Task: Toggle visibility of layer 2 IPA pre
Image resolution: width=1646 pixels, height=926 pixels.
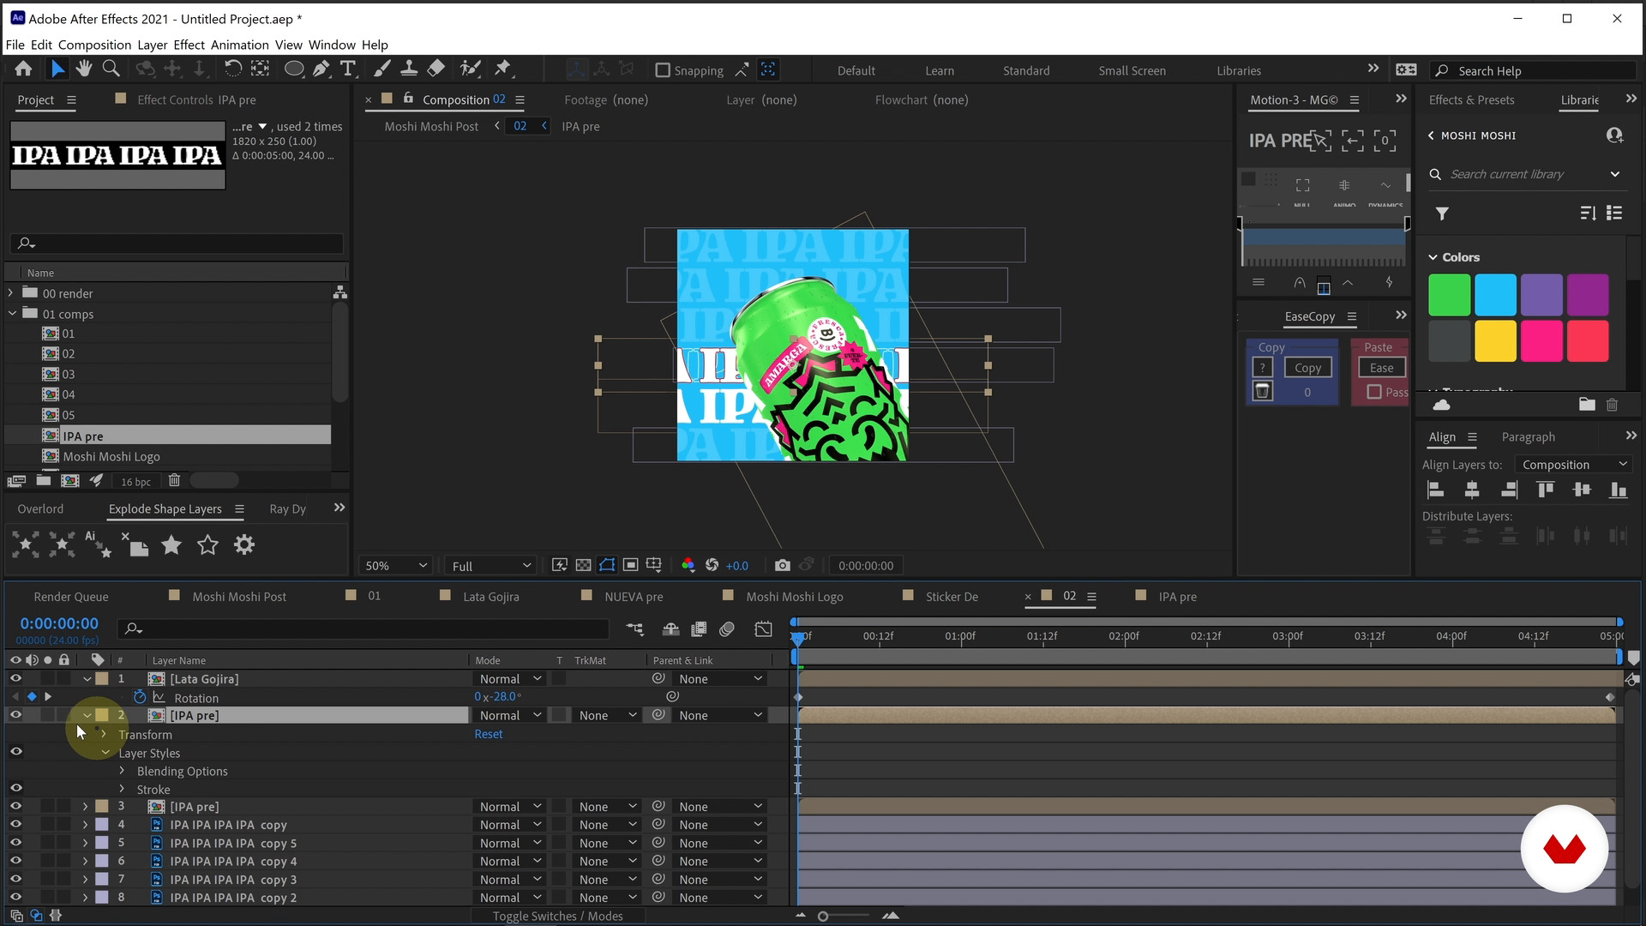Action: [x=15, y=715]
